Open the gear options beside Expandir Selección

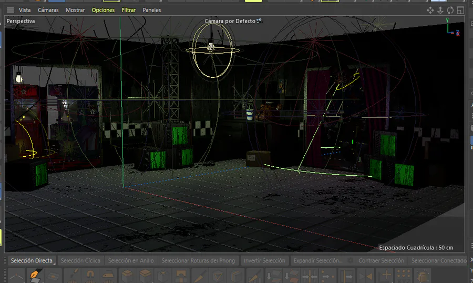tap(350, 260)
